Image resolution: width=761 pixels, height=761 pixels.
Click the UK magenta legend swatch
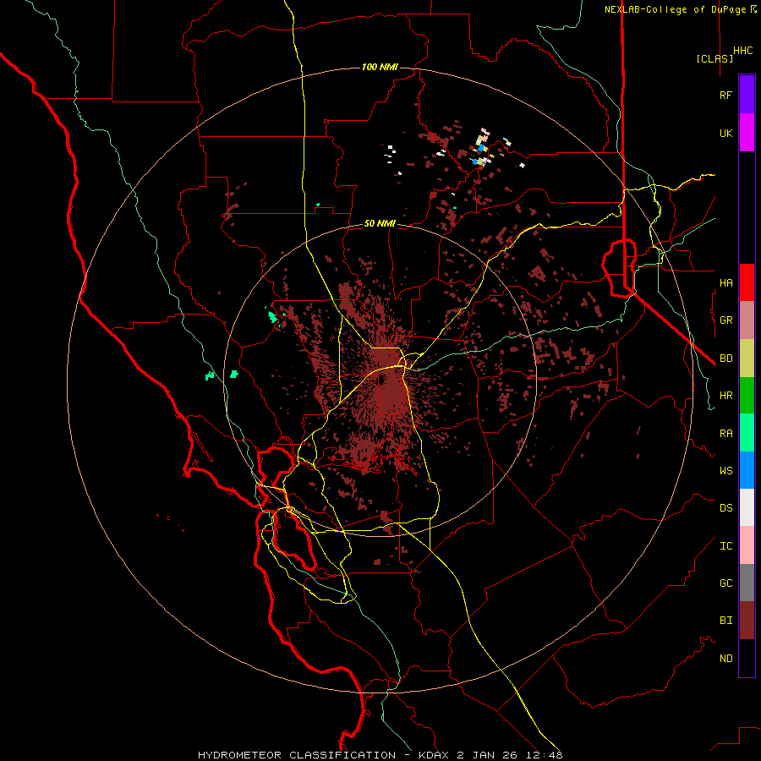click(x=747, y=133)
